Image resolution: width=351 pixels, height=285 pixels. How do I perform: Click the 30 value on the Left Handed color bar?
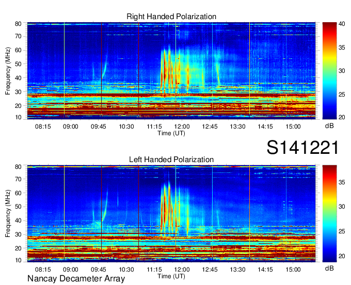(x=342, y=206)
